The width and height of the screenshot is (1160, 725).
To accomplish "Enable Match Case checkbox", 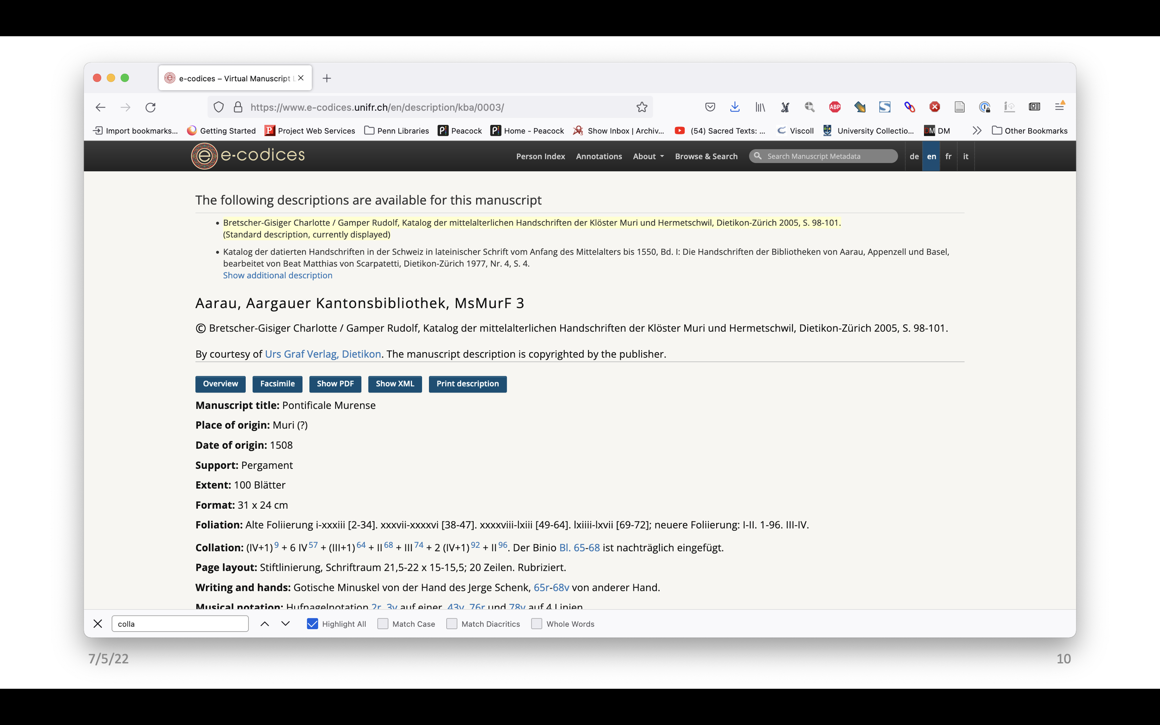I will [383, 624].
